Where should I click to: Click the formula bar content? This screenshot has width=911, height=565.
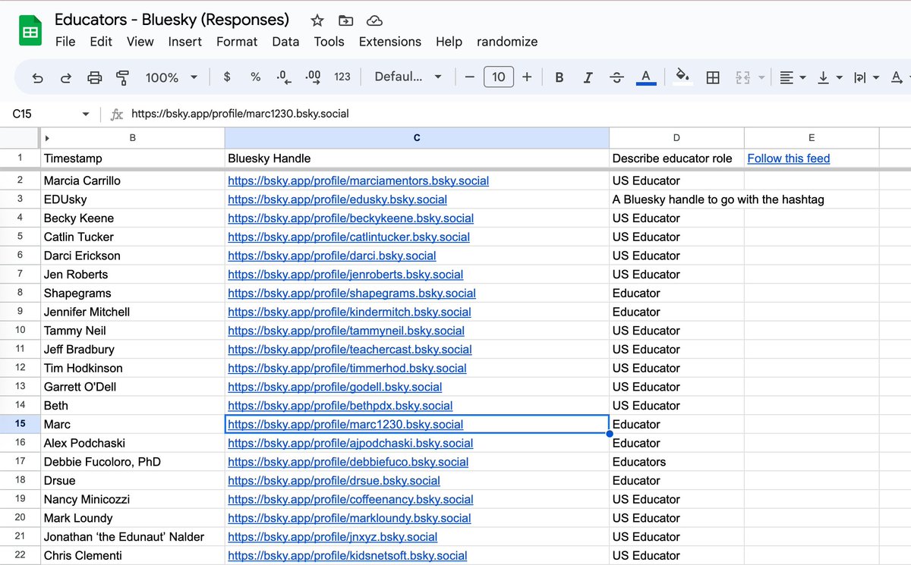pos(240,114)
